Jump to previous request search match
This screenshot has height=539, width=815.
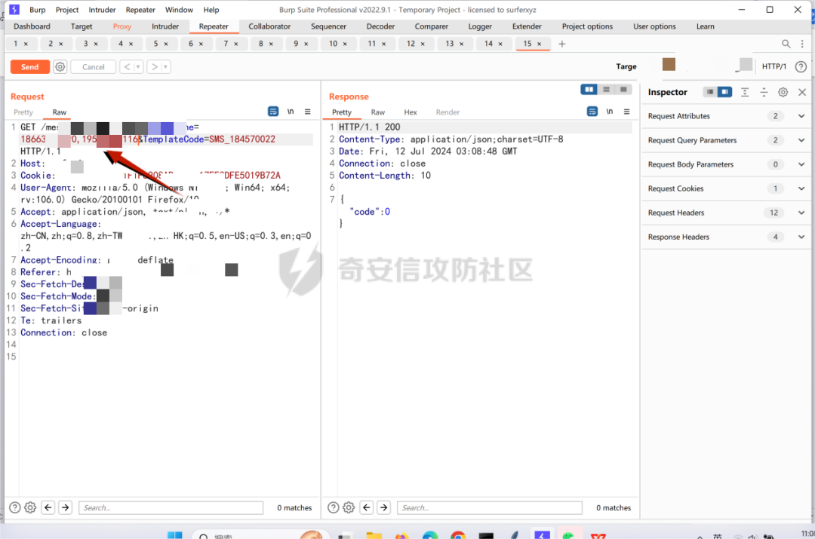[x=48, y=507]
